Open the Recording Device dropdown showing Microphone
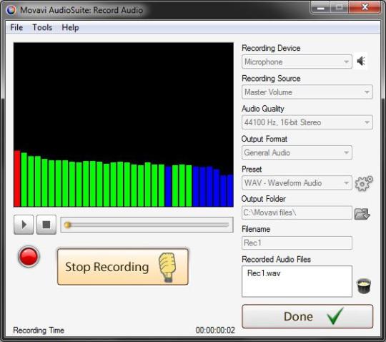 point(297,62)
